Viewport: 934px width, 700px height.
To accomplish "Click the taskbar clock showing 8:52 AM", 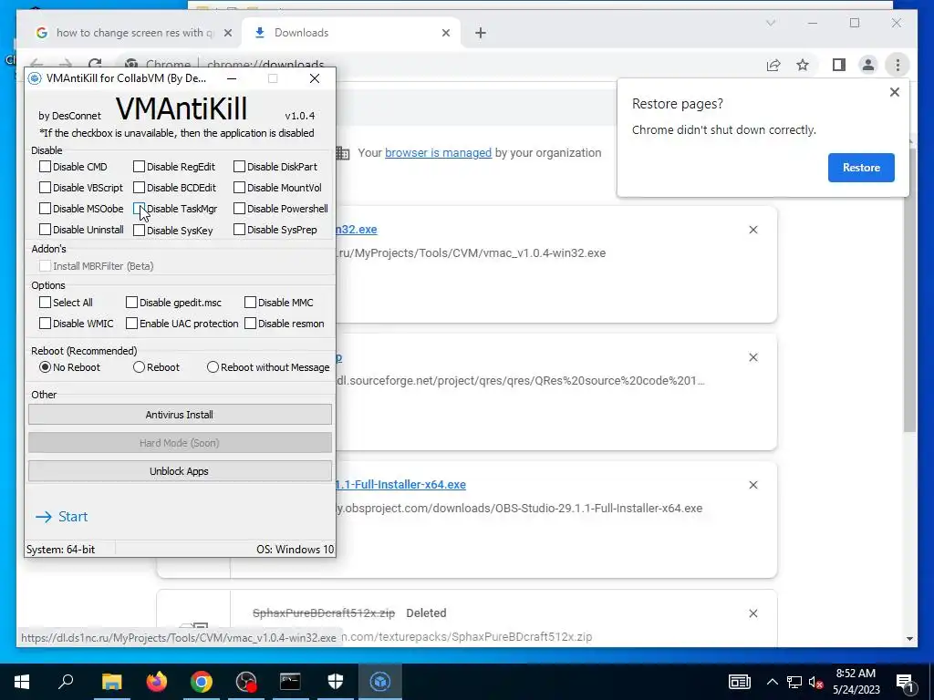I will pos(856,682).
